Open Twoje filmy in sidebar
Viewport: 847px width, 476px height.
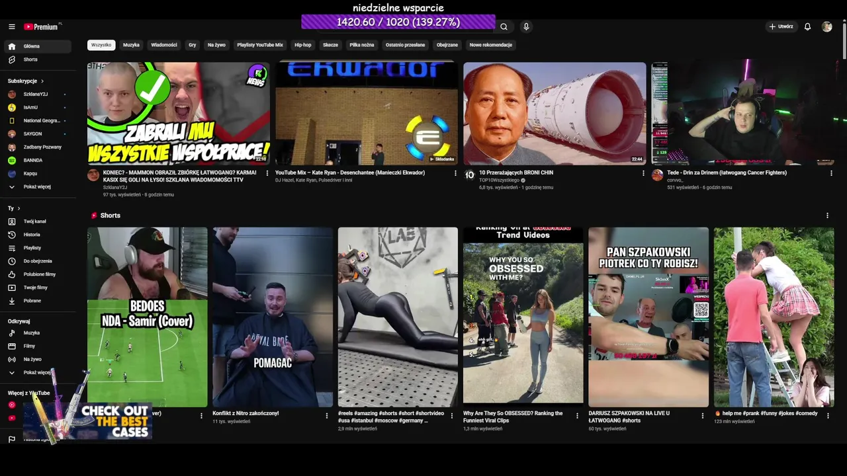tap(36, 288)
